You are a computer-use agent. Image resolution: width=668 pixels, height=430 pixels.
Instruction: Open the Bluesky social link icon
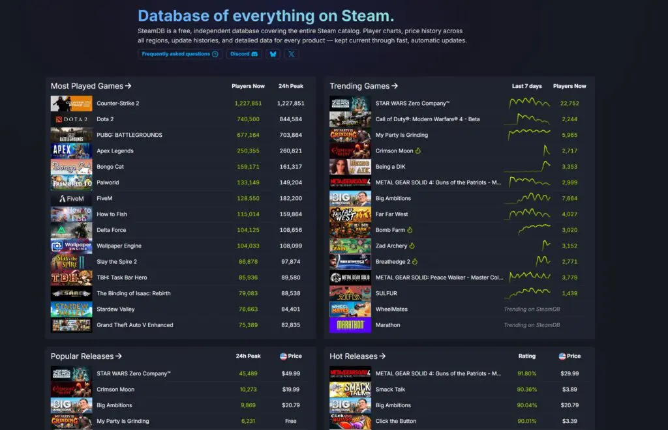[273, 54]
